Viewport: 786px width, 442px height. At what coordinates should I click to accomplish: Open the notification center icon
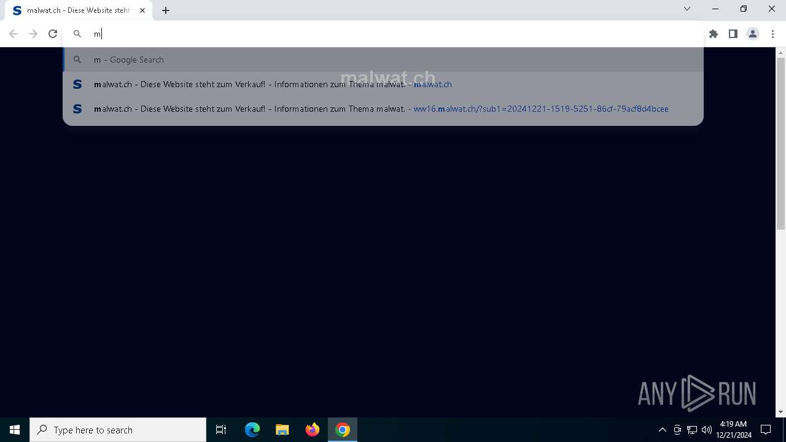click(x=766, y=430)
